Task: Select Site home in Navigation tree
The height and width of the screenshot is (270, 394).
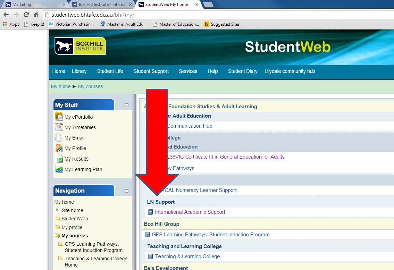Action: click(72, 210)
